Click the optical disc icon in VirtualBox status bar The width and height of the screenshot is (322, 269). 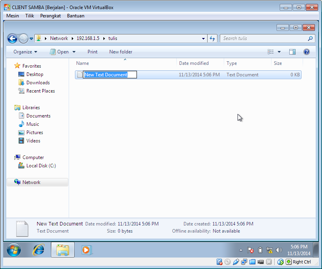pos(228,262)
